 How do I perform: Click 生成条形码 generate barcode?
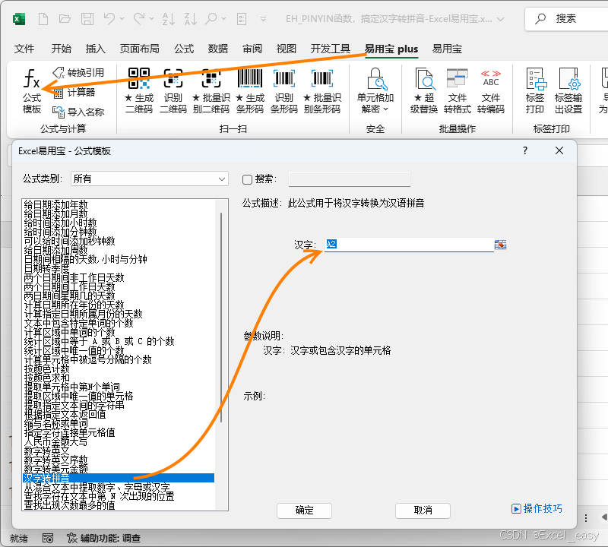pos(250,91)
